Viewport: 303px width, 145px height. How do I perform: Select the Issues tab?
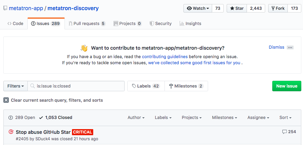(x=46, y=24)
